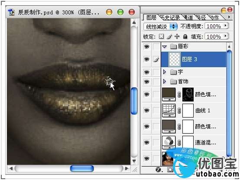Click lock transparent pixels icon
This screenshot has width=240, height=180.
(161, 36)
